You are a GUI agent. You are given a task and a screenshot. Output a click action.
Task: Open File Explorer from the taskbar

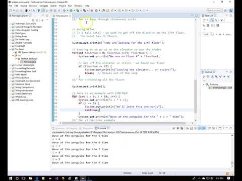[30, 178]
